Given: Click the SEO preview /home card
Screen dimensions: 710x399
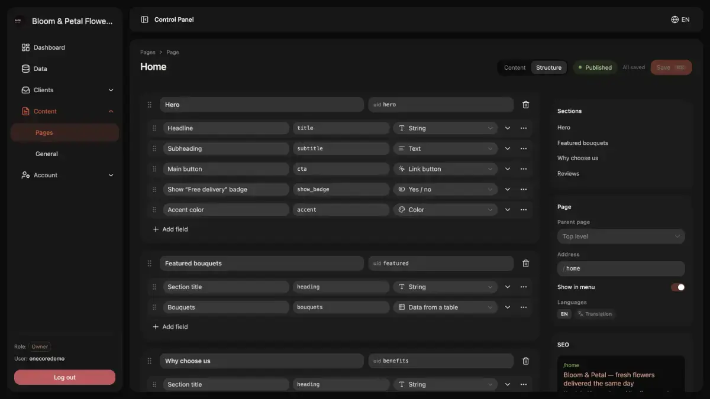Looking at the screenshot, I should 621,374.
